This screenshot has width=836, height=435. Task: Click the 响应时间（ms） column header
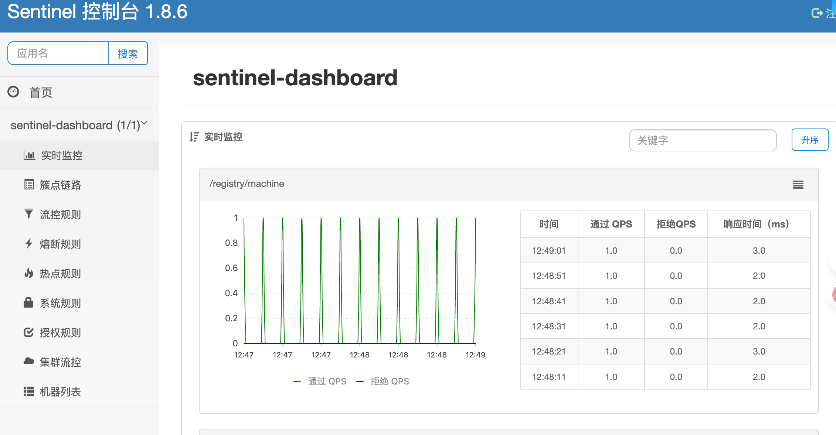(x=759, y=224)
